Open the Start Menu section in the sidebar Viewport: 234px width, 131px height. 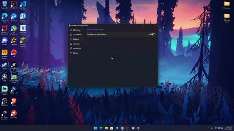click(x=76, y=35)
